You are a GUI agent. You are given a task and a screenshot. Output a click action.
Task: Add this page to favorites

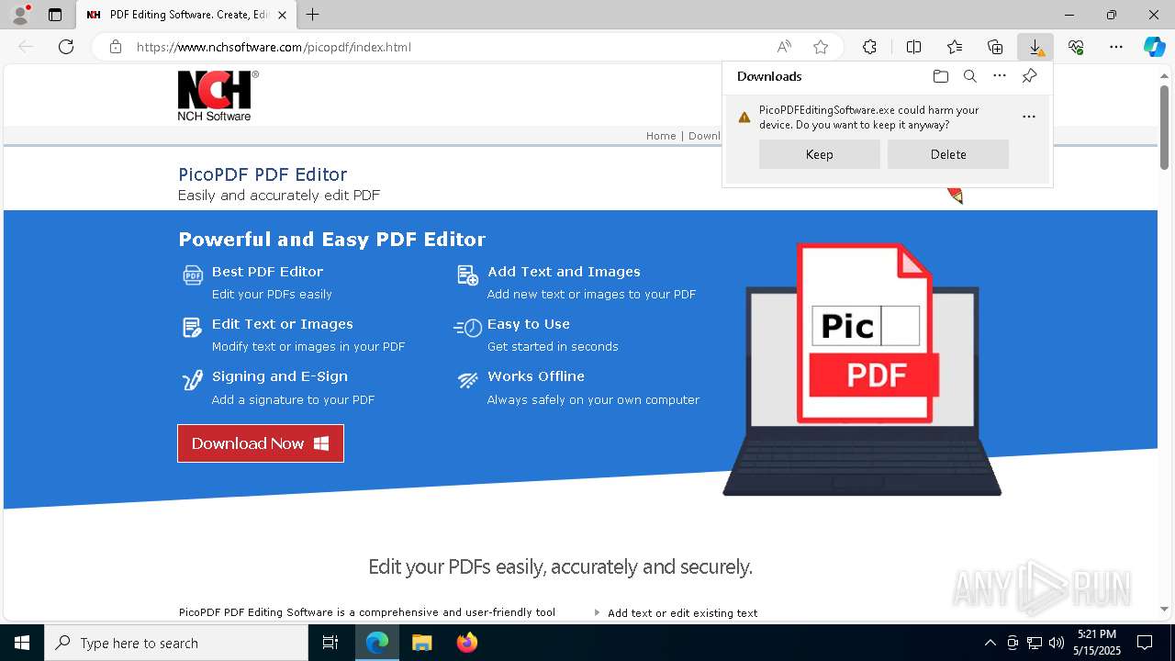(x=821, y=47)
